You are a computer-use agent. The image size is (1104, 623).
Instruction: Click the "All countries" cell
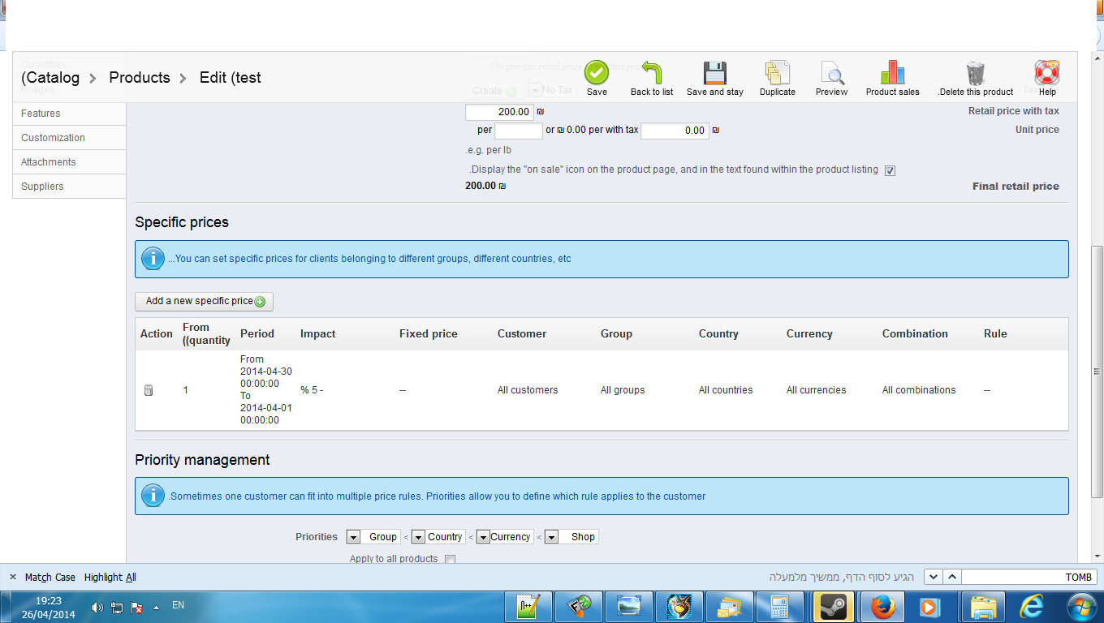tap(726, 390)
